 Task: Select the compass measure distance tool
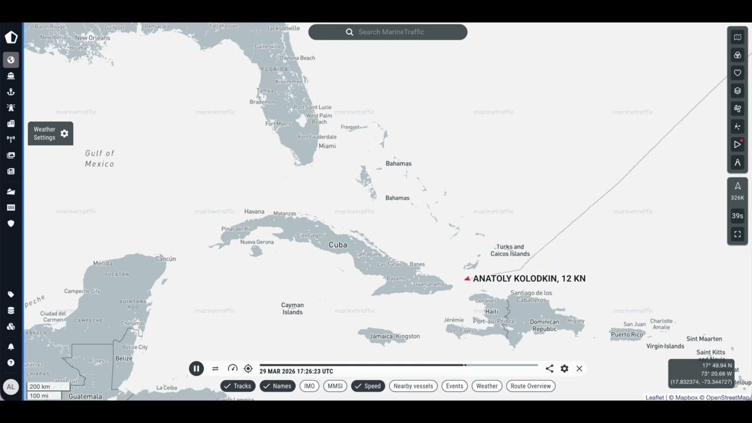[x=737, y=162]
